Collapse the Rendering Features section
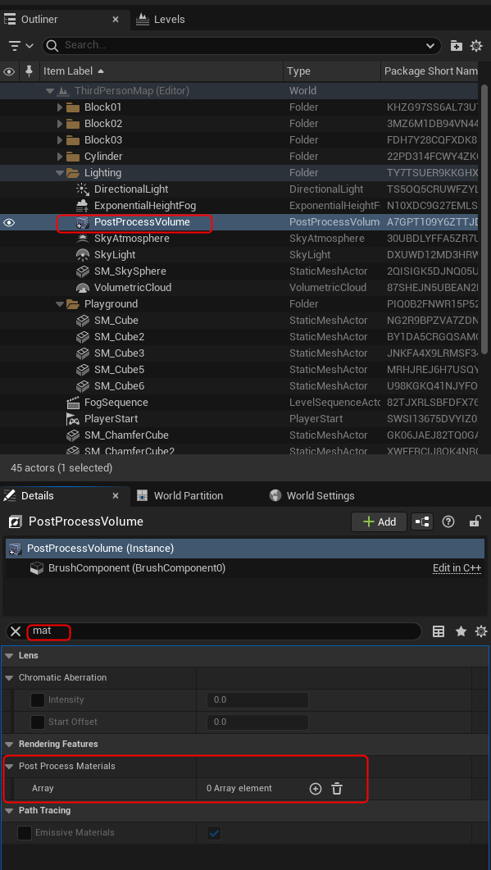 point(9,744)
